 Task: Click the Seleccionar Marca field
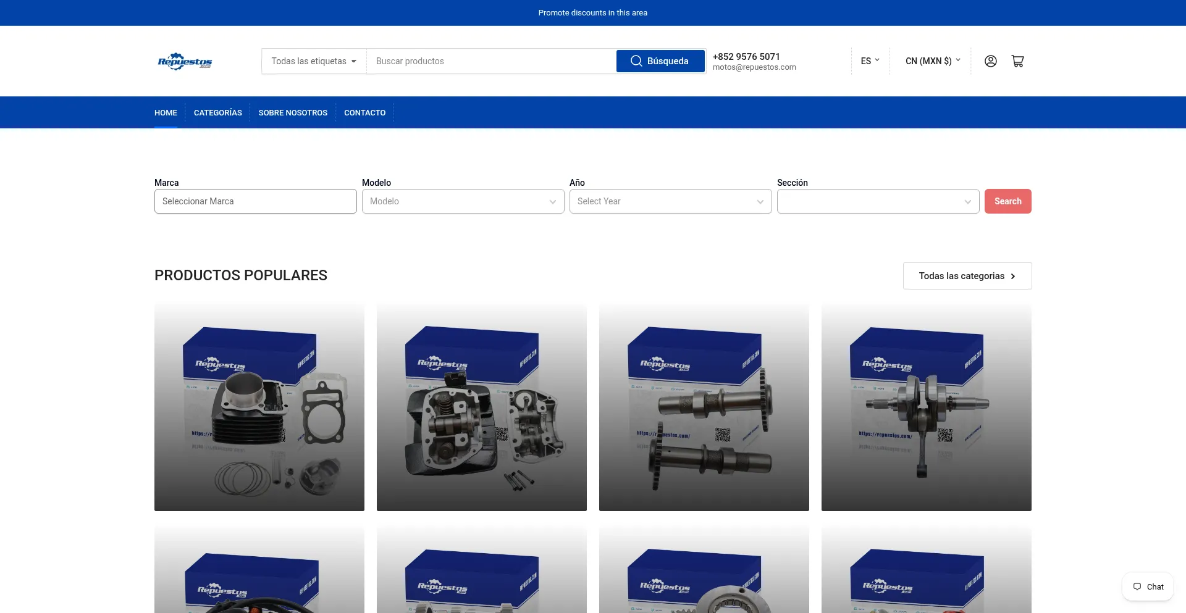[256, 201]
